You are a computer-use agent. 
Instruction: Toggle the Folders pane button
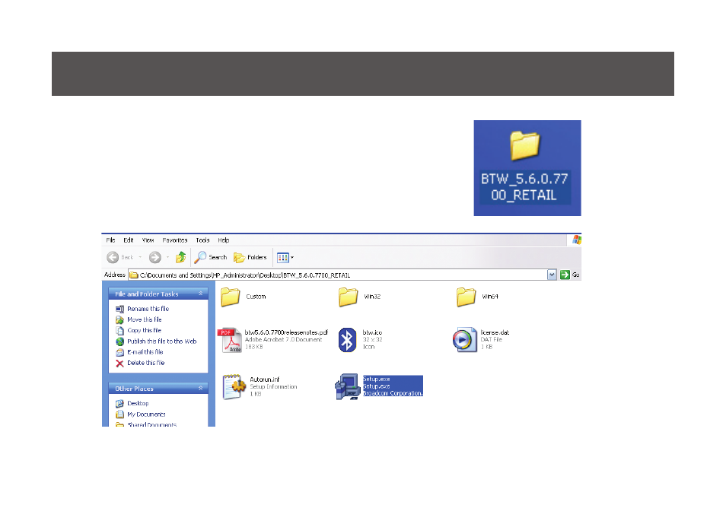point(250,257)
